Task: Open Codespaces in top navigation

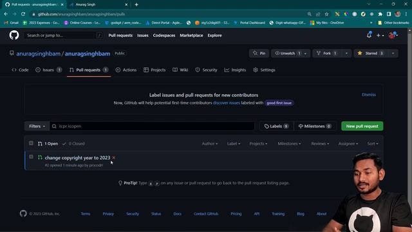Action: (x=164, y=35)
